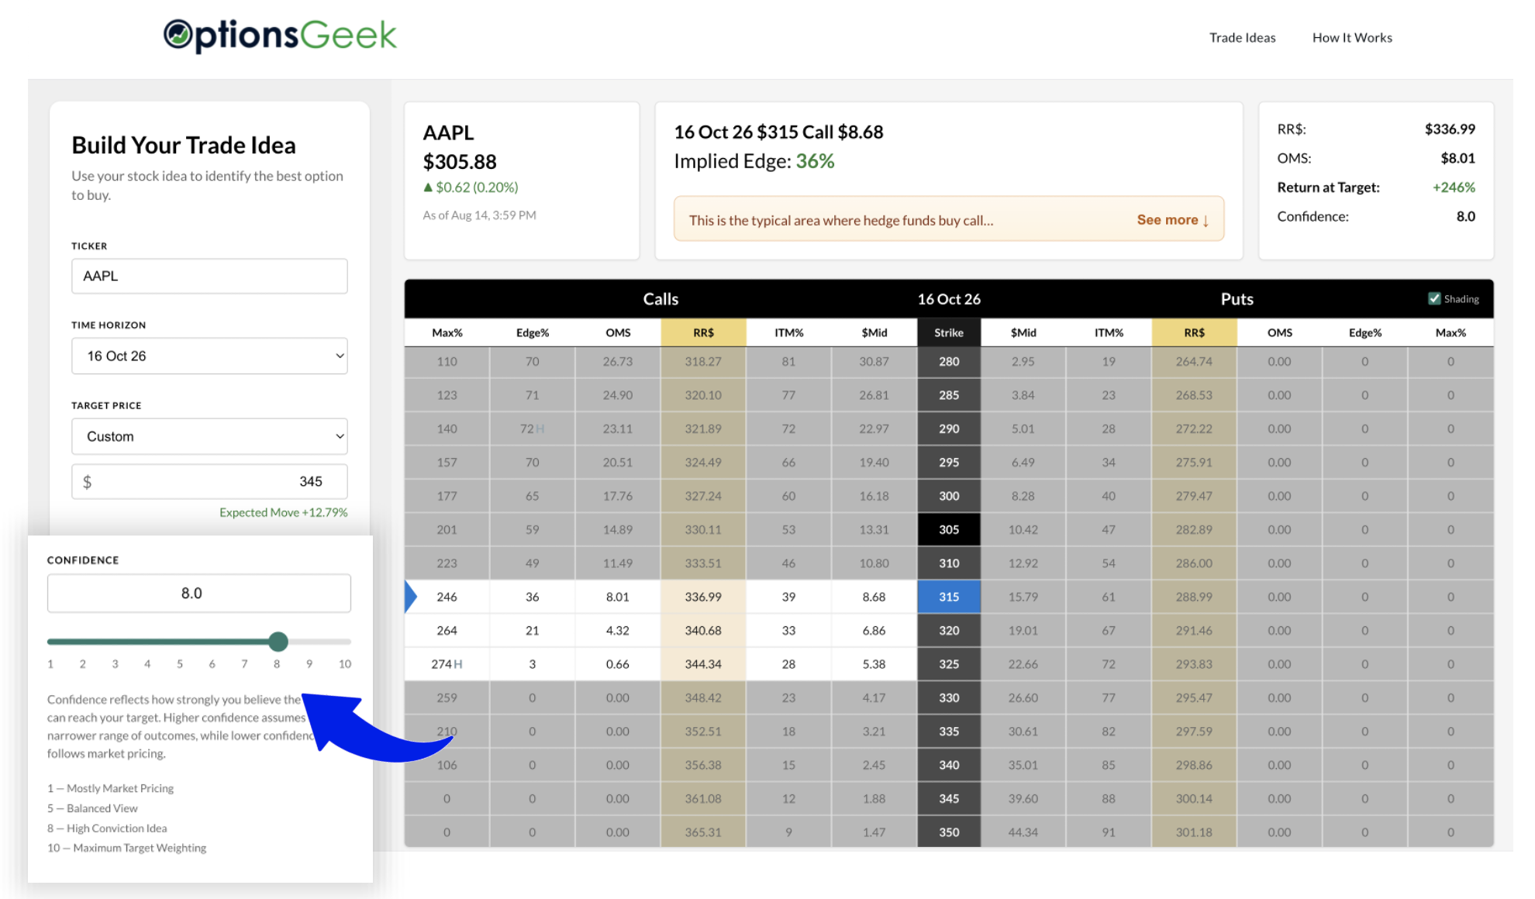Open the How It Works page
The image size is (1535, 899).
[1352, 37]
